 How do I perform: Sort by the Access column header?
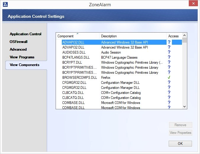(x=174, y=36)
